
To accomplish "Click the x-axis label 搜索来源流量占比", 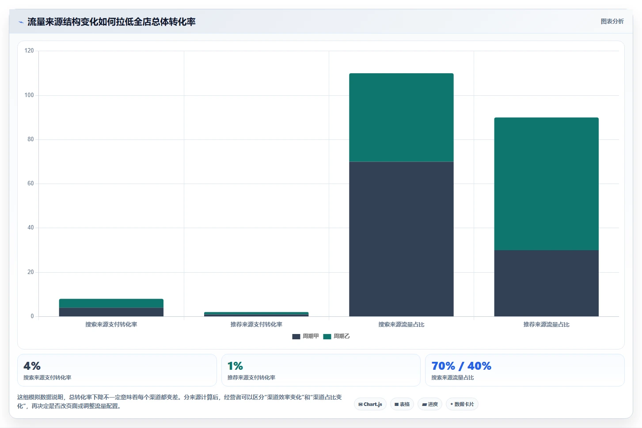I will [401, 324].
